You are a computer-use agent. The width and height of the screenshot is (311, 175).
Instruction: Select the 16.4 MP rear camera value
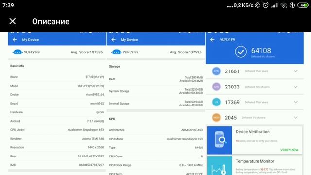[x=91, y=156]
